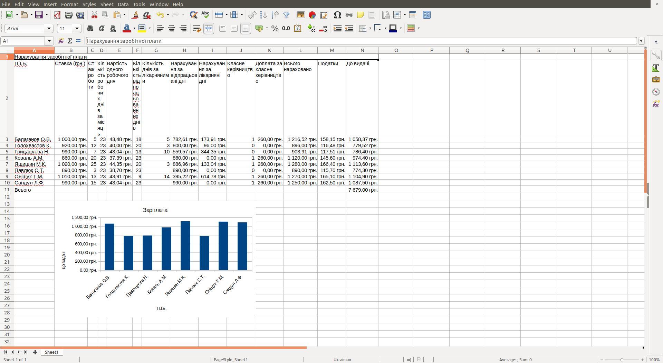Align cell text left

160,29
